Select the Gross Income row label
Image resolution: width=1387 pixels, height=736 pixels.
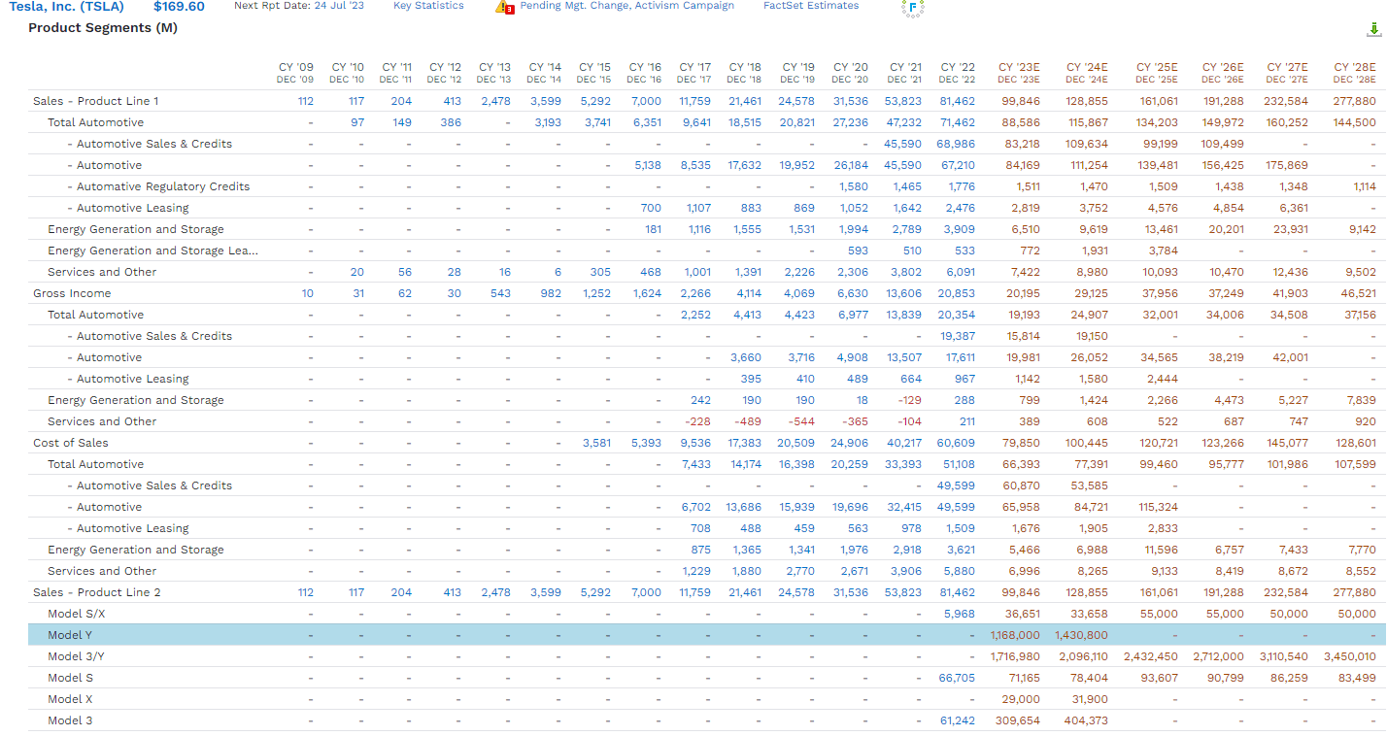click(x=72, y=293)
